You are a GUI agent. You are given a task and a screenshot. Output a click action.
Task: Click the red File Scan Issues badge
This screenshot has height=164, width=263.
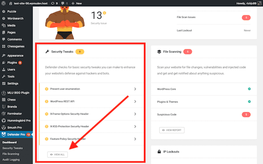tap(246, 17)
